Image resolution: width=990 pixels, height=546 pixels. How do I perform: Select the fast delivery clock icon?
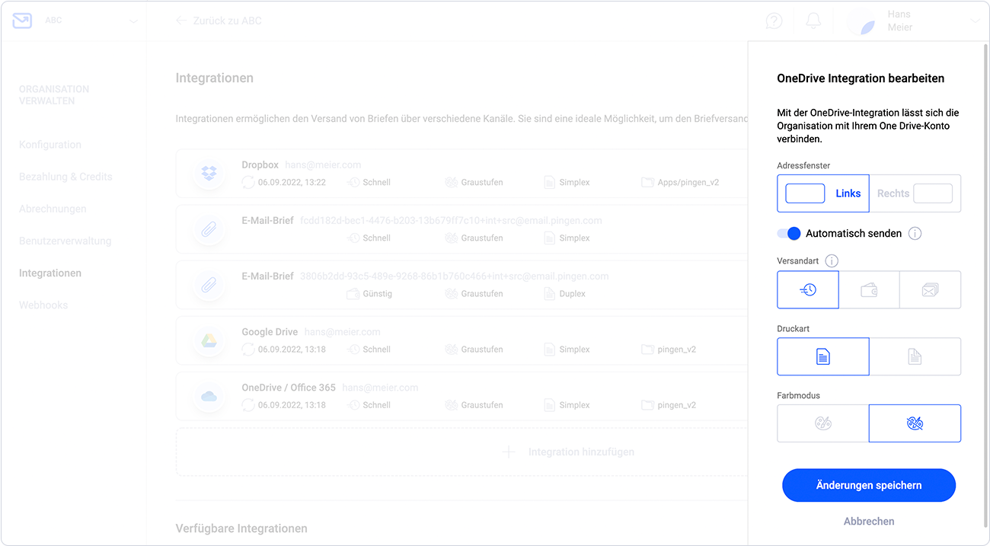coord(808,289)
